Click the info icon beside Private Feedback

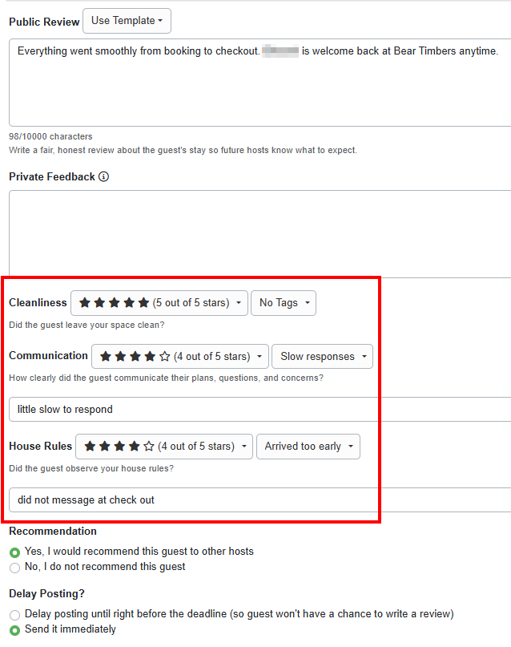click(103, 177)
